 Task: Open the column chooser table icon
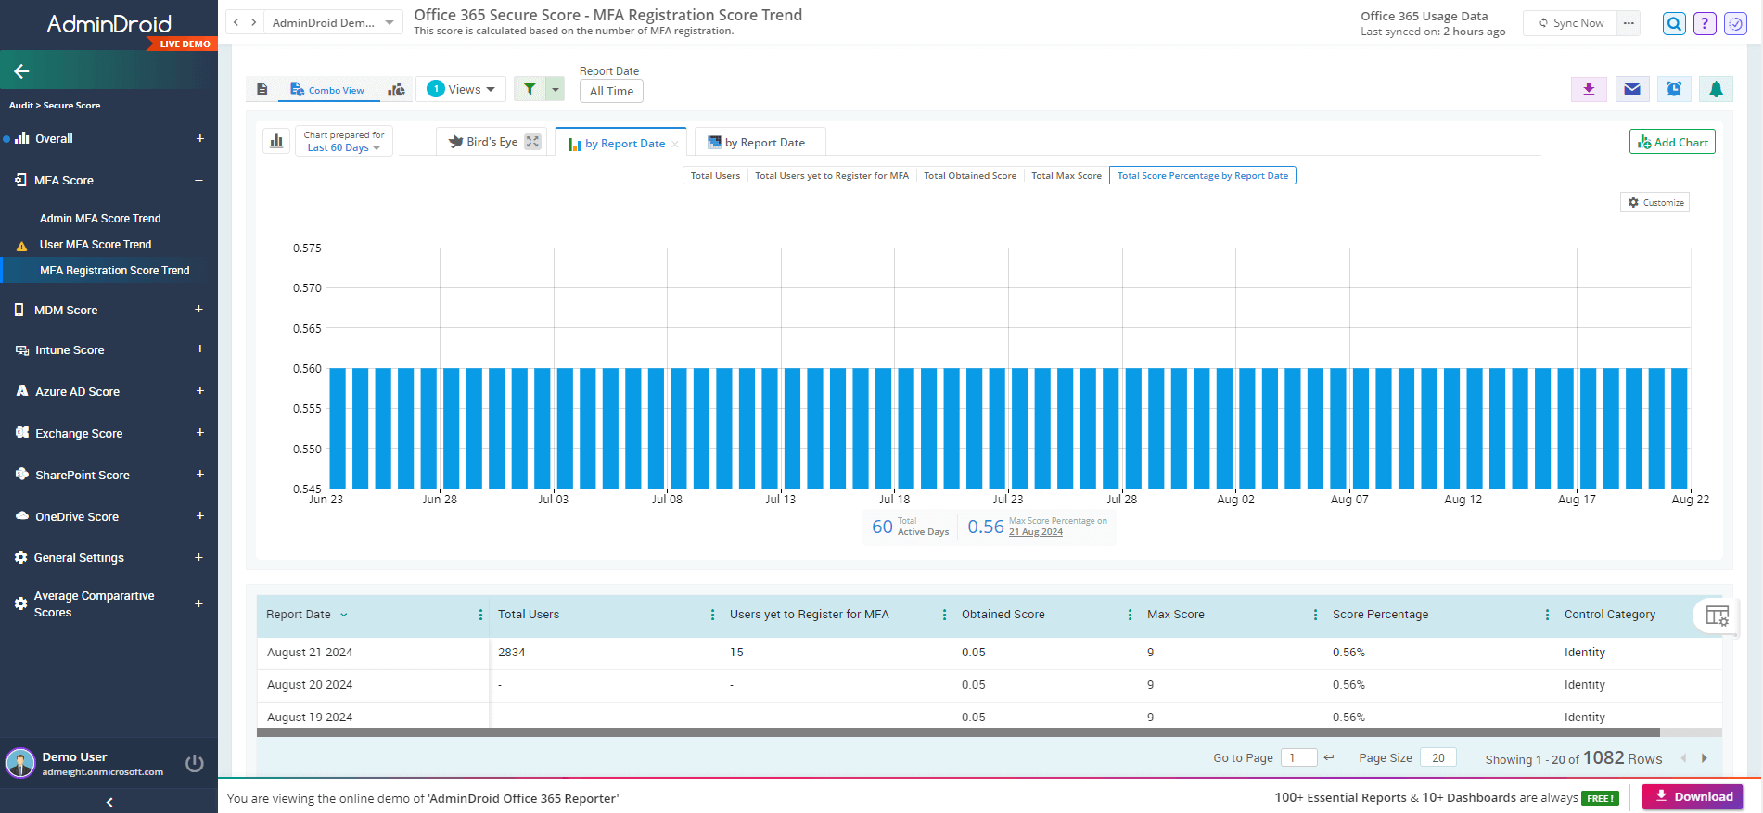tap(1717, 616)
